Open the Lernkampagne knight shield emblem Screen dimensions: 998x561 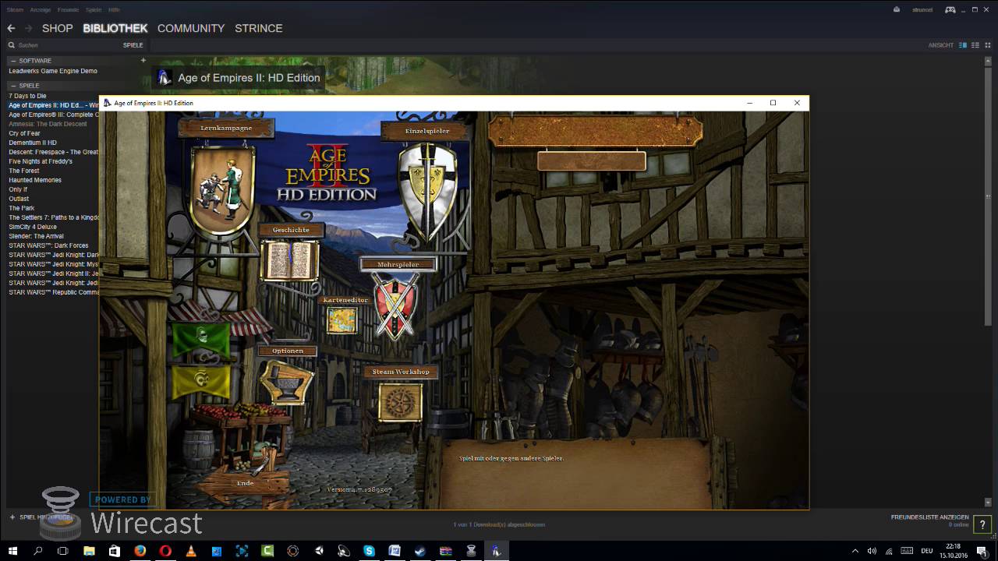[x=223, y=189]
